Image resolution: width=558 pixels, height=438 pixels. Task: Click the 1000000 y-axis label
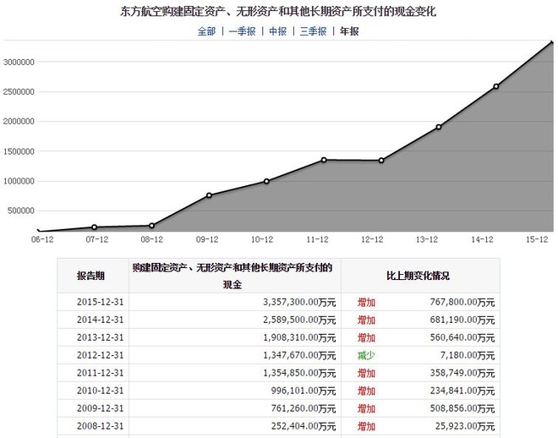click(x=19, y=181)
